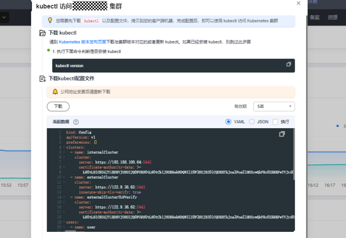
Task: Click the 下载kubectl配置文件 document icon
Action: (42, 79)
